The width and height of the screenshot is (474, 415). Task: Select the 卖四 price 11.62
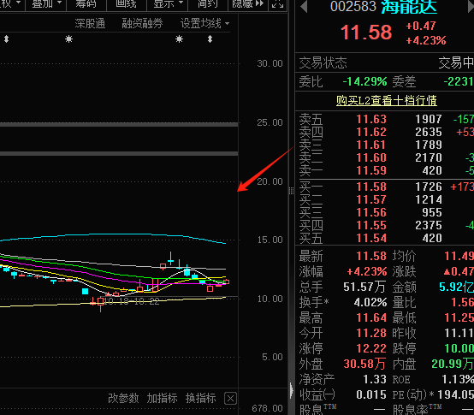pos(371,132)
